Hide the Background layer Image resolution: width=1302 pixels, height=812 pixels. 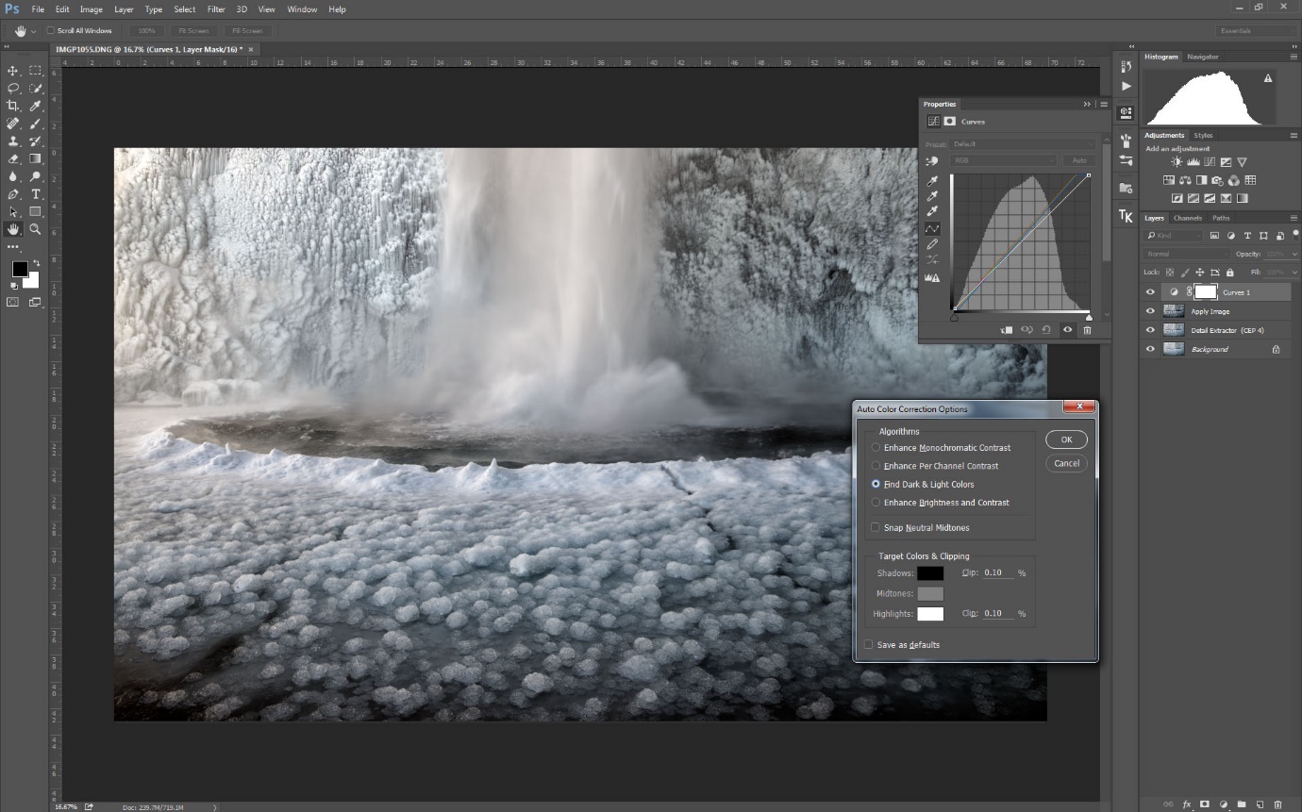coord(1150,349)
